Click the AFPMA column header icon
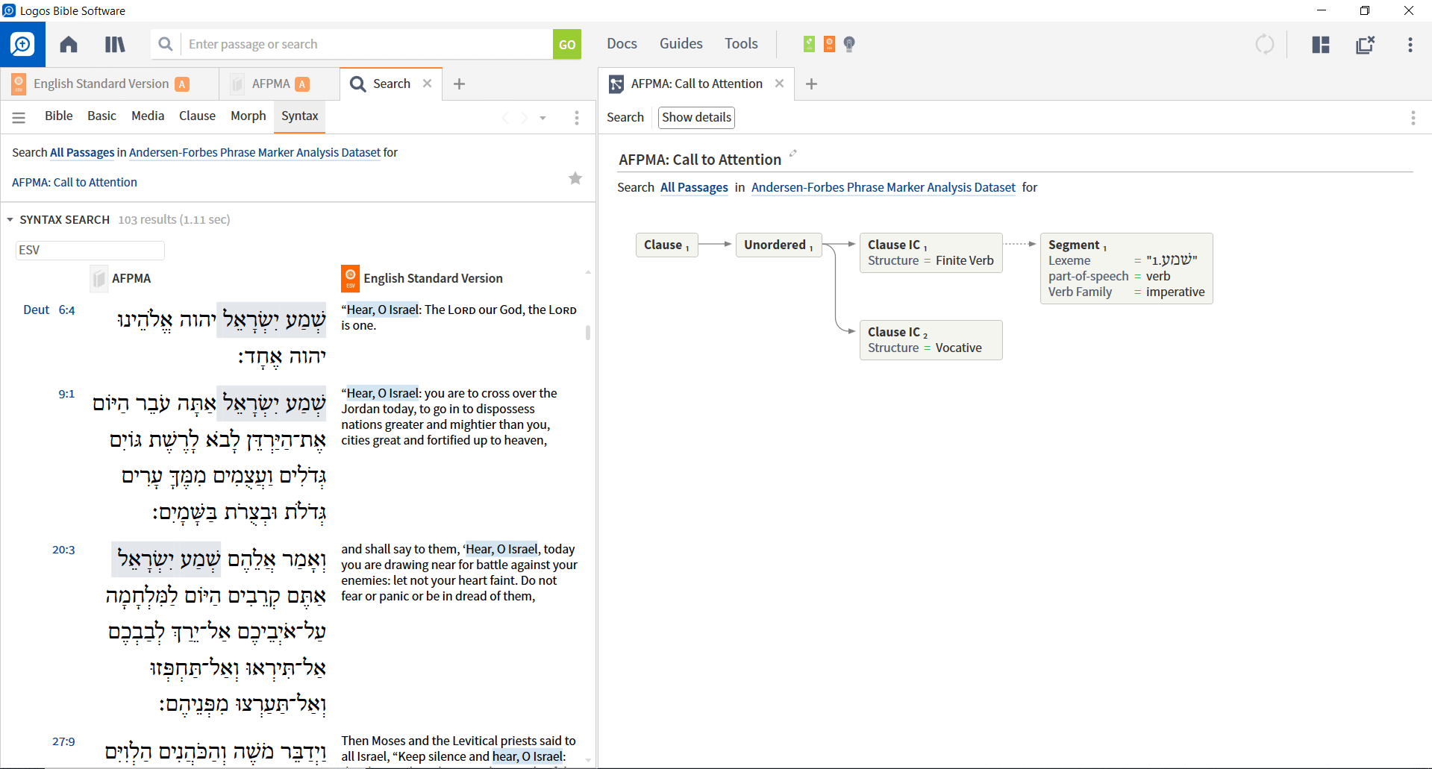The image size is (1432, 769). point(99,278)
